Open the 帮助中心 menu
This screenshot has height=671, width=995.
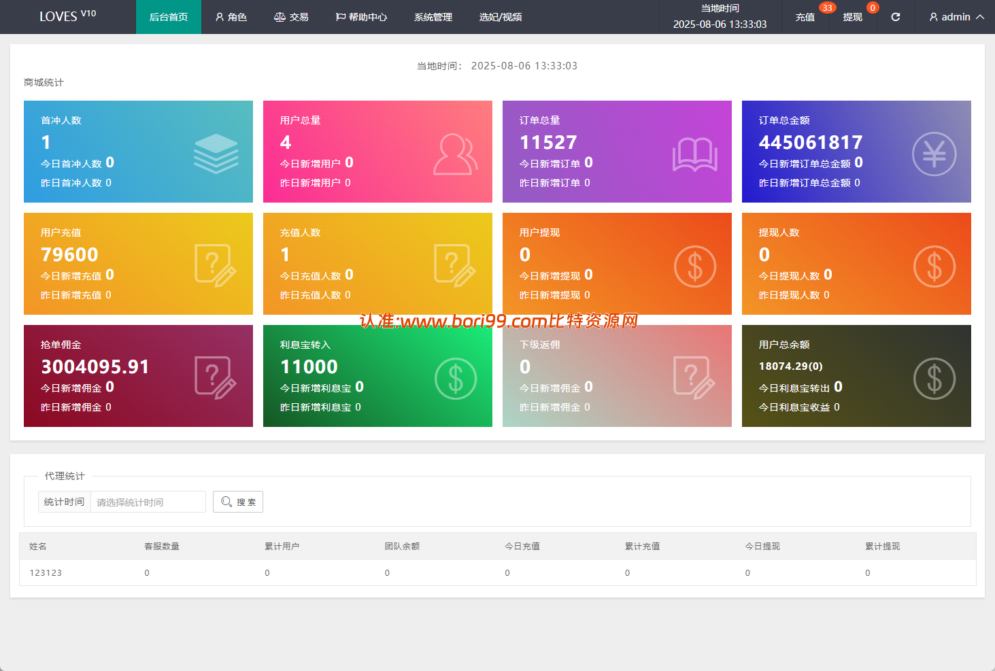361,17
